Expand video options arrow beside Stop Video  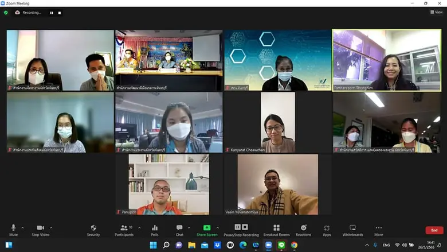pos(51,227)
